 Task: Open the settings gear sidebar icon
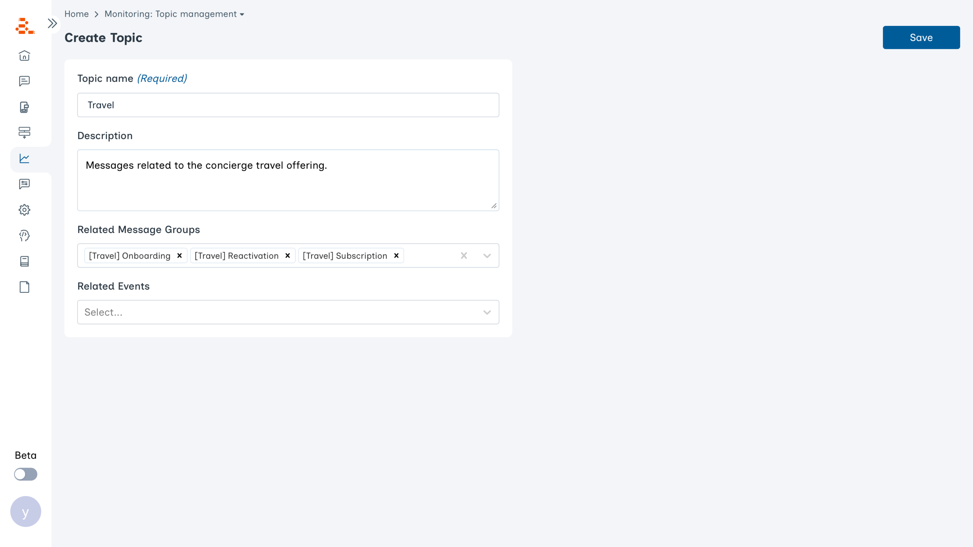25,210
